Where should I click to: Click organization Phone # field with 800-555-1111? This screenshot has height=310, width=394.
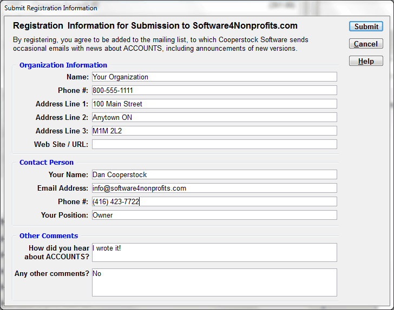[x=214, y=90]
